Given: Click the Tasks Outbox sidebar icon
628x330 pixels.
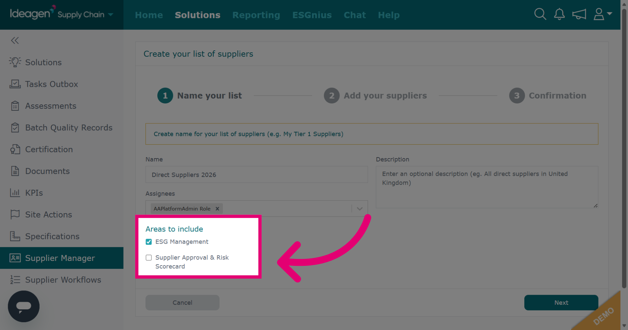Looking at the screenshot, I should tap(15, 84).
